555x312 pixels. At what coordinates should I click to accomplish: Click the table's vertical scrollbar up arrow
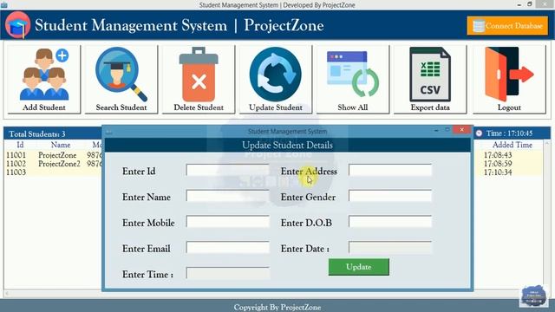(547, 143)
